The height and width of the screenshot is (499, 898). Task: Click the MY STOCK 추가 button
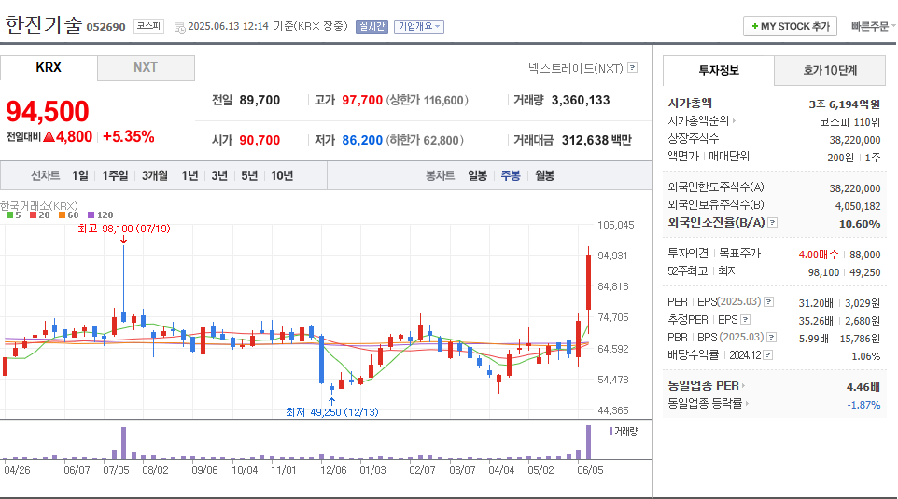pos(790,26)
